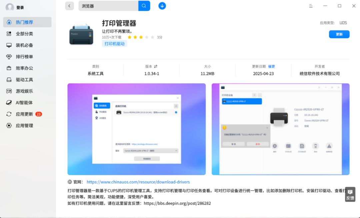Click the 装机必备 monitor icon
Screen dimensions: 360x218
pos(9,45)
